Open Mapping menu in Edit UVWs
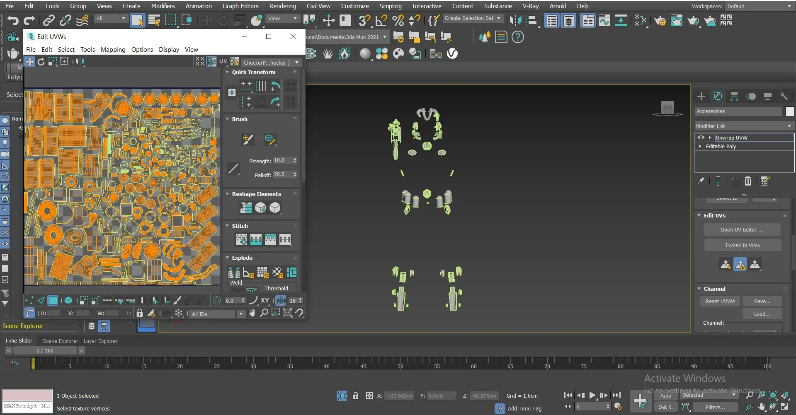 113,50
